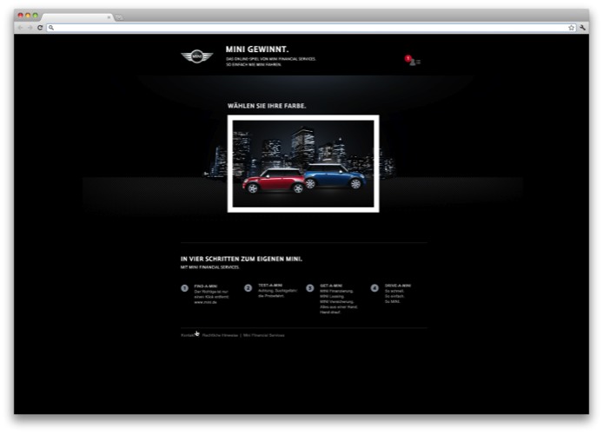Focus the browser address bar
Screen dimensions: 603x434
[312, 28]
